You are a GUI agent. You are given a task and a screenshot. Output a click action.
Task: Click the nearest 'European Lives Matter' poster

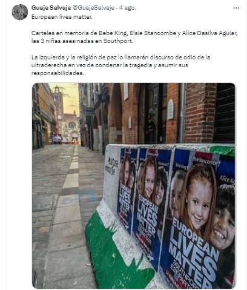(x=199, y=219)
